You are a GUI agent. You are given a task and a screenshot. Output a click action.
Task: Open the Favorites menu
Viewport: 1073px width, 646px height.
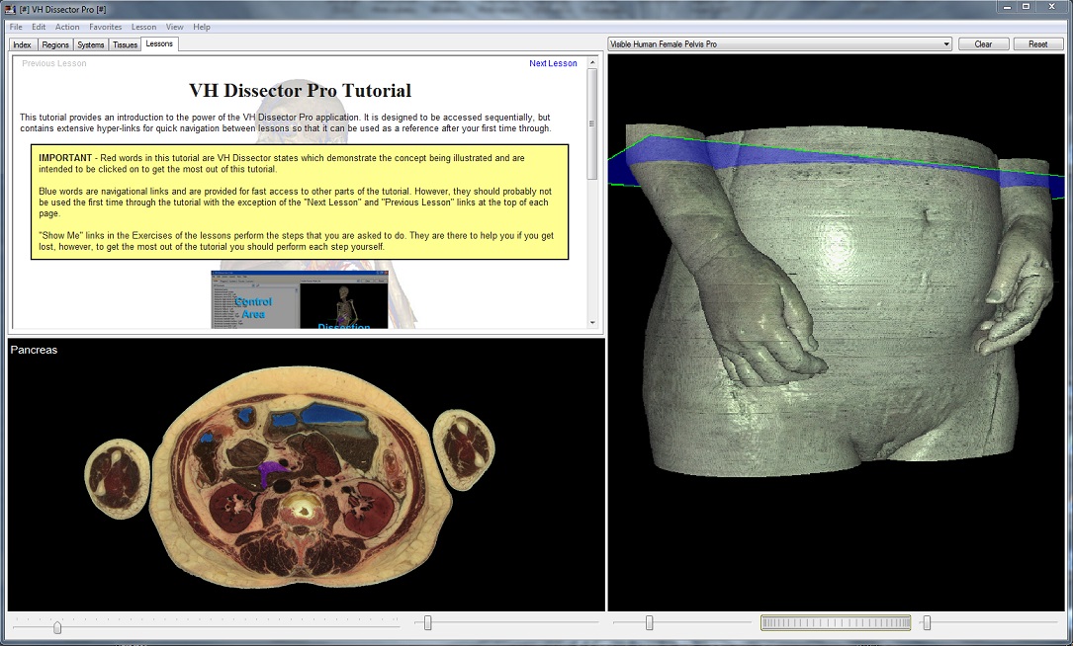[106, 27]
